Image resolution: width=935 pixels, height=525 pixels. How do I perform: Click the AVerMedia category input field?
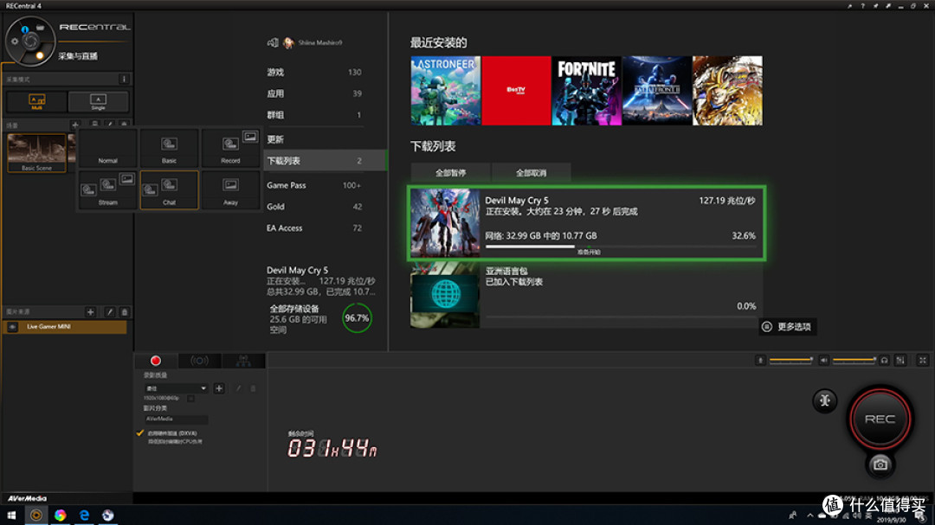tap(176, 419)
